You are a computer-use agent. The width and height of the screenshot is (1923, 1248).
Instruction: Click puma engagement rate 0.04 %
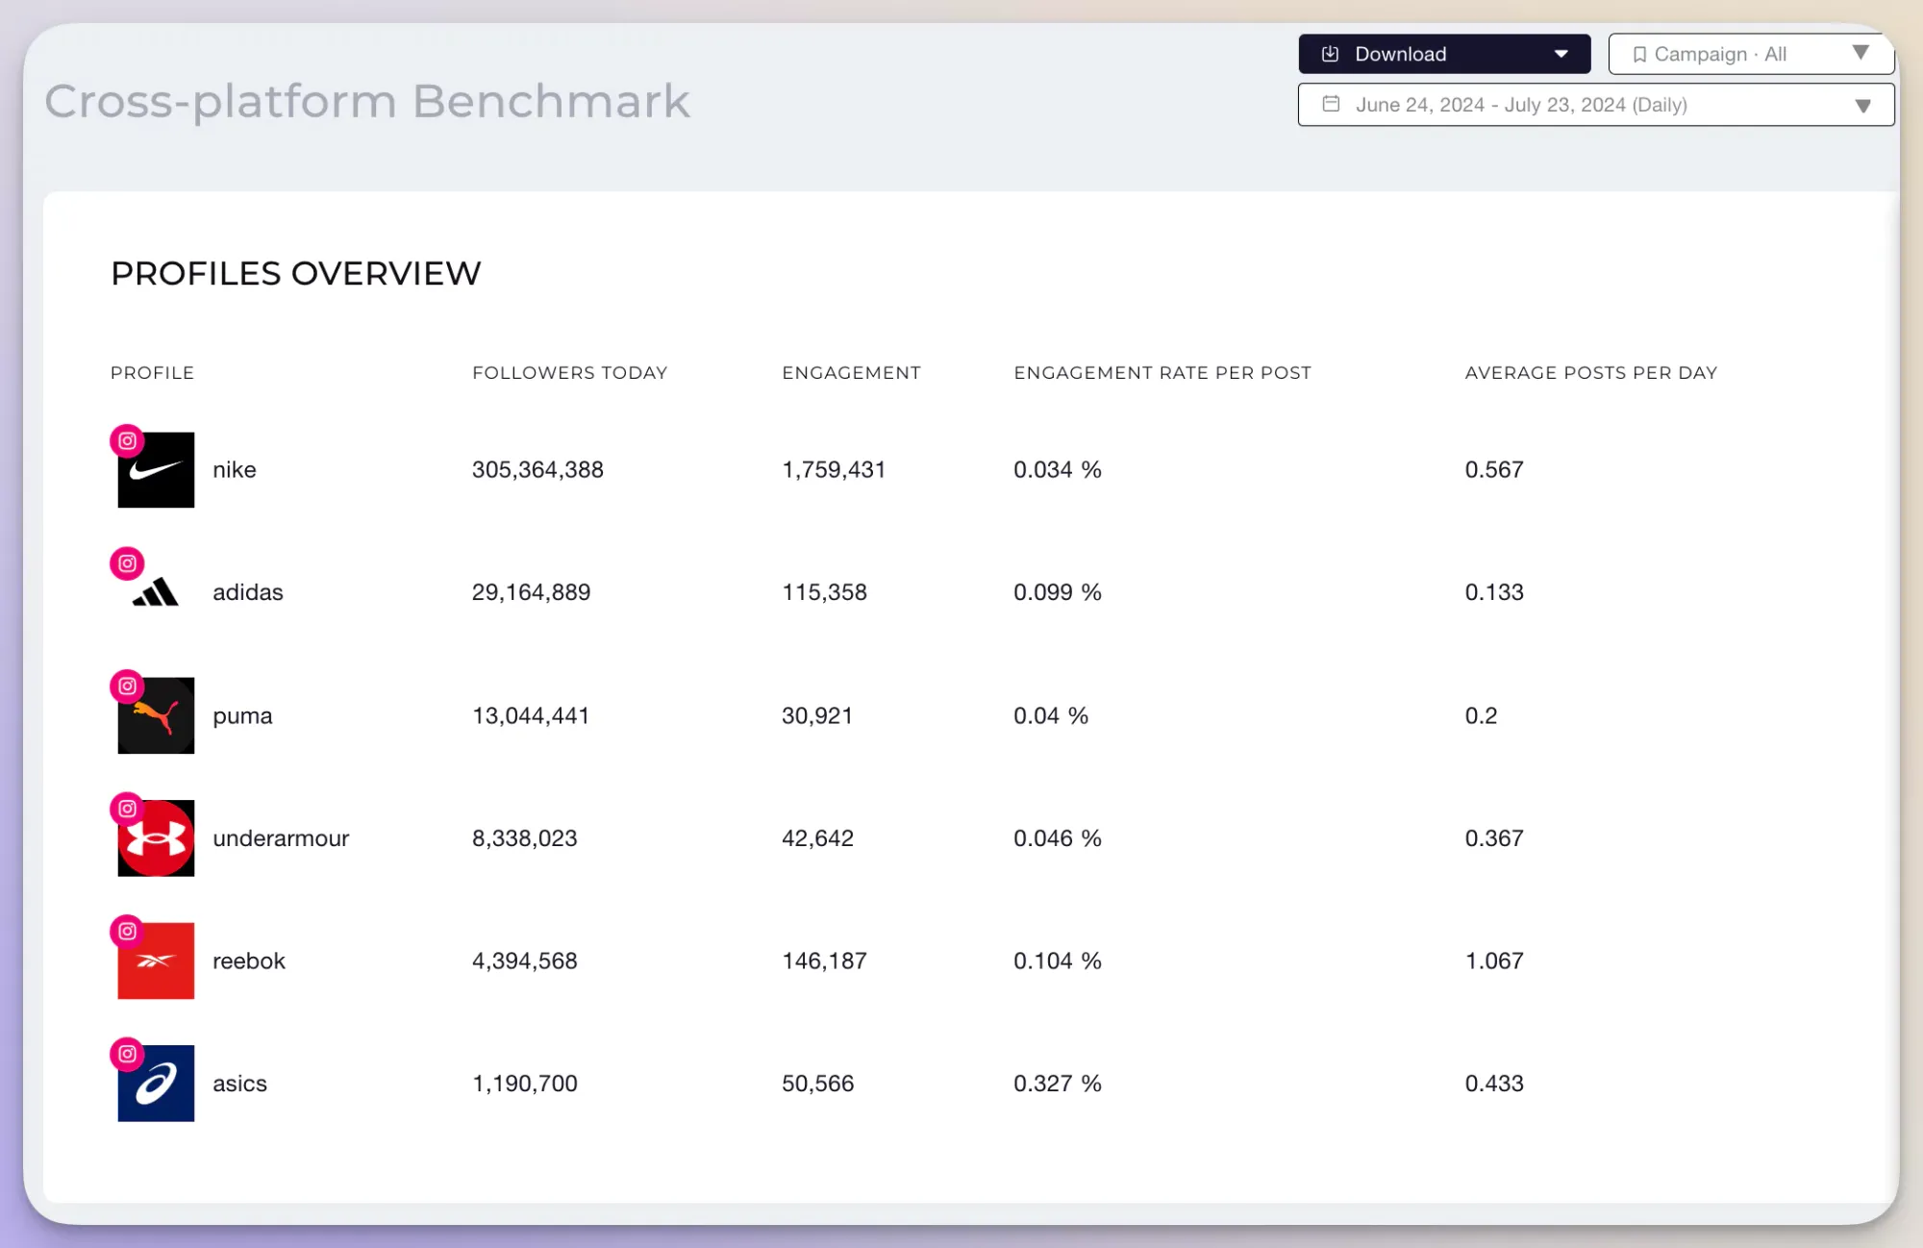(x=1051, y=715)
